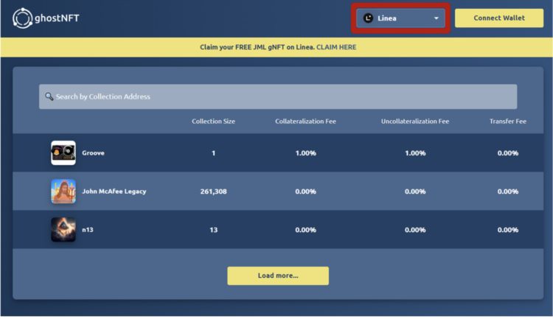The height and width of the screenshot is (319, 553).
Task: Click the Load more button
Action: pyautogui.click(x=278, y=276)
